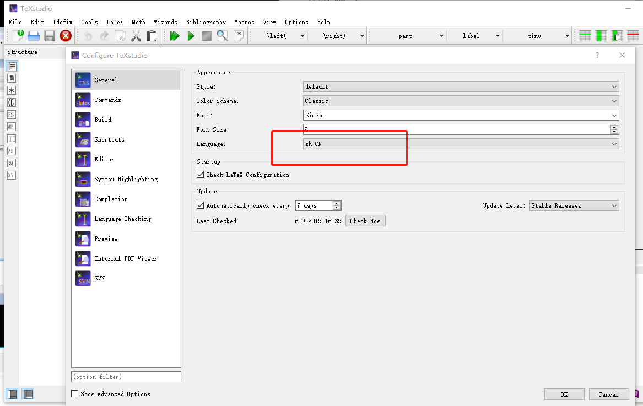Click the View magnifier icon
This screenshot has width=643, height=406.
(222, 36)
